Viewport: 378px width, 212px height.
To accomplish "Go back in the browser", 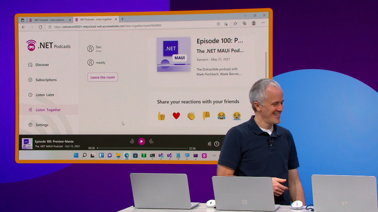I will (23, 27).
